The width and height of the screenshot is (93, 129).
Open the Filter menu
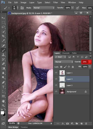55,3
